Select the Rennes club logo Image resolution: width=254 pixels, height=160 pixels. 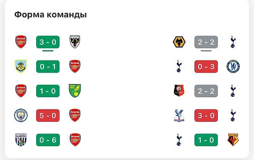[x=179, y=91]
